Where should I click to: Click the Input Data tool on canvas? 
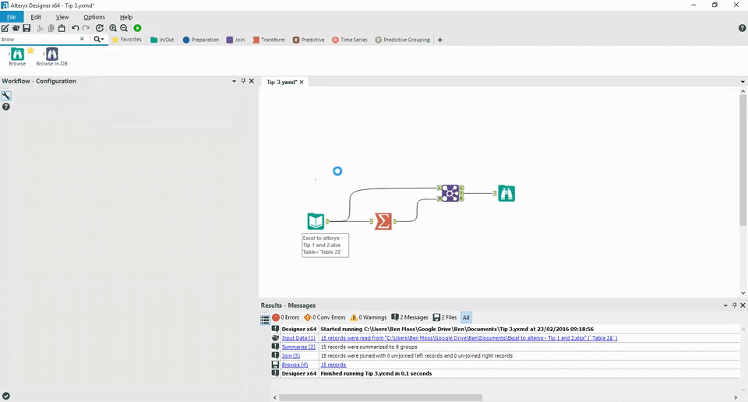point(316,221)
